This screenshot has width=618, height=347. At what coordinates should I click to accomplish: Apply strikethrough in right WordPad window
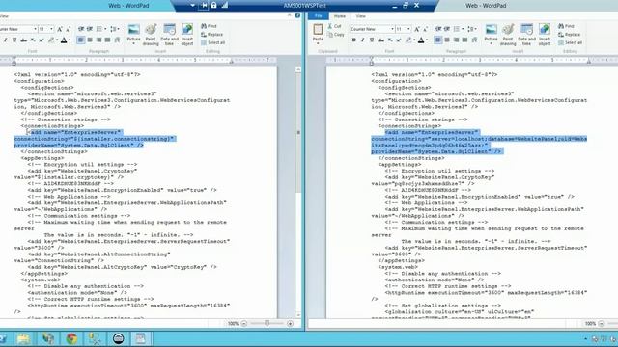point(380,40)
